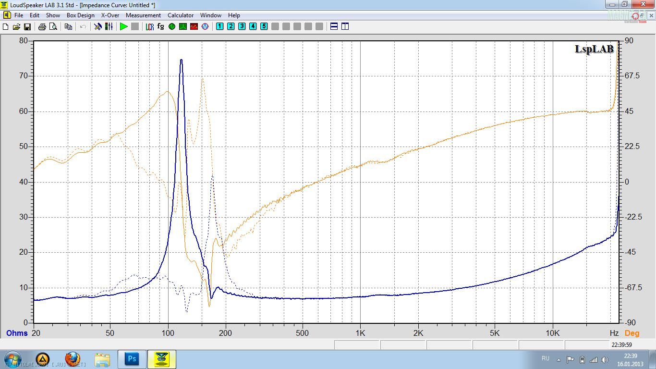Click the 1K frequency axis label
This screenshot has height=369, width=656.
360,332
